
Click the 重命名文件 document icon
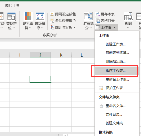point(101,106)
